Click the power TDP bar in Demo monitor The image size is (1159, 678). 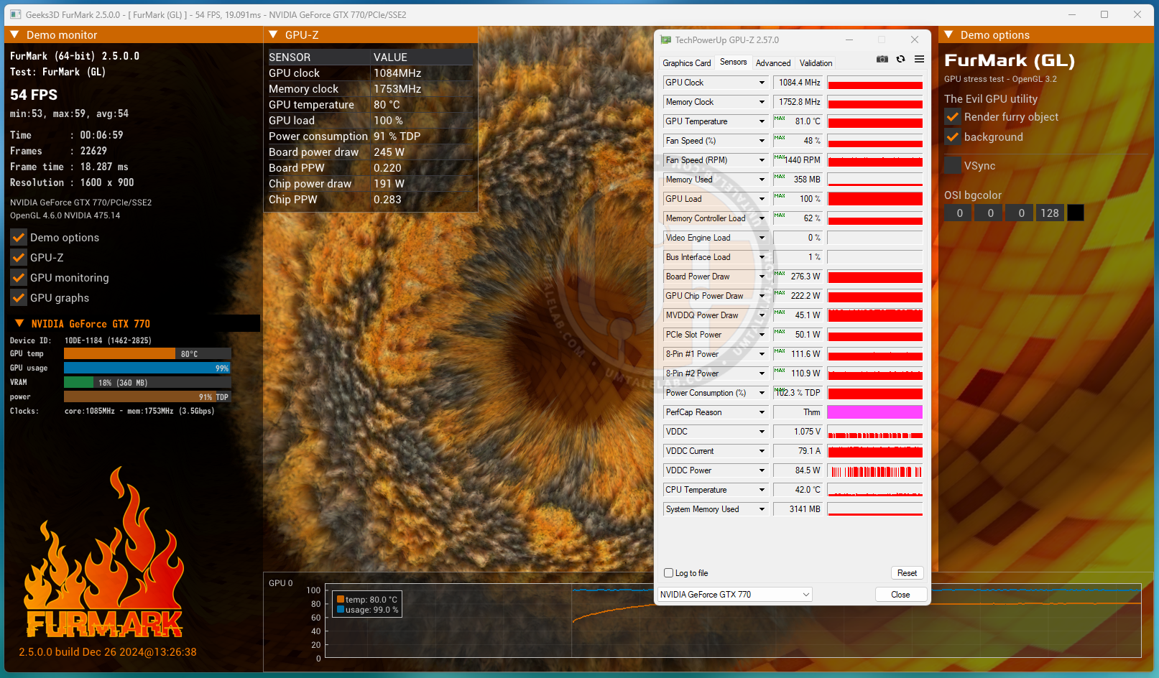147,396
